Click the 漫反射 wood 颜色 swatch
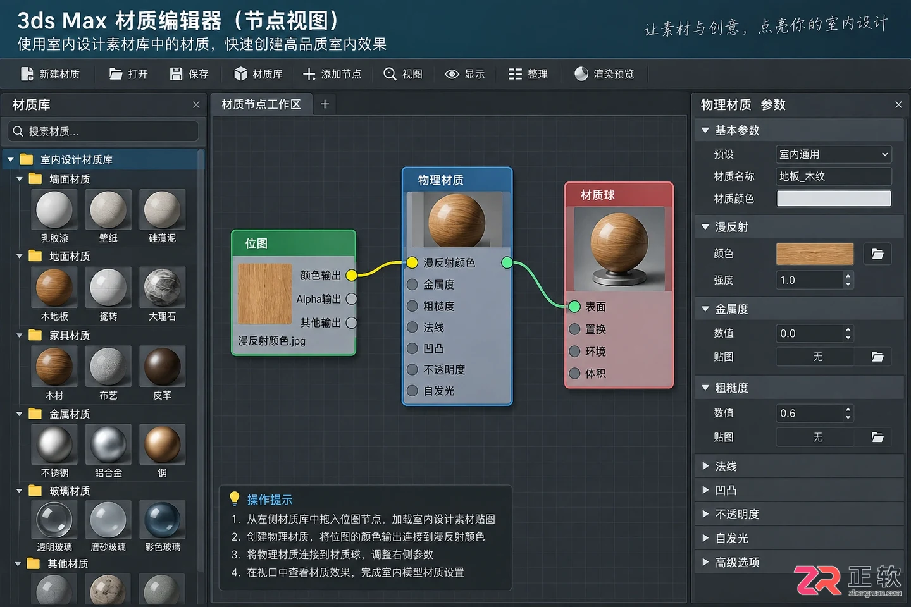 [815, 254]
